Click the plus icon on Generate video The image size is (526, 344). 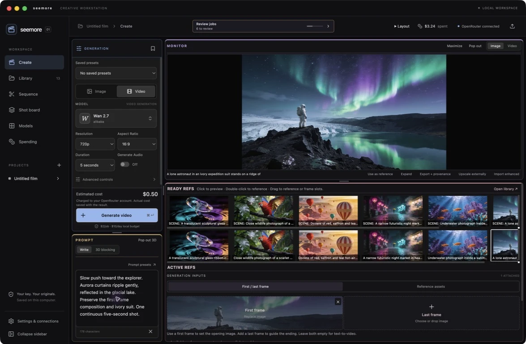coord(83,215)
